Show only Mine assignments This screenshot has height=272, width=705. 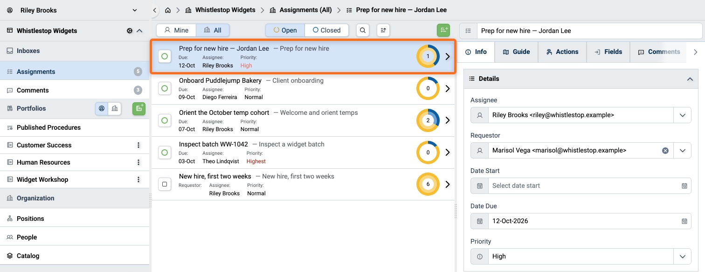pos(176,30)
